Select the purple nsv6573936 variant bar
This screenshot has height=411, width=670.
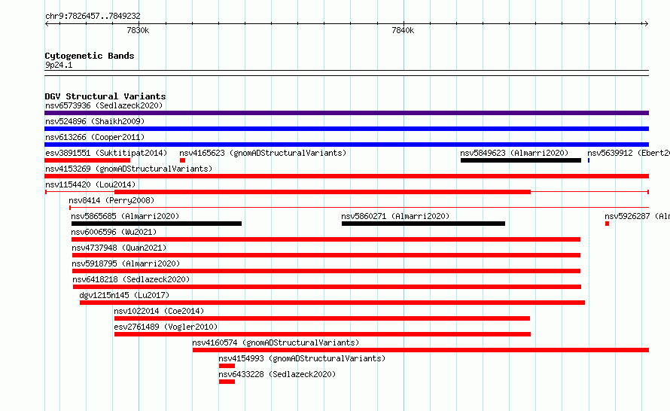tap(346, 113)
